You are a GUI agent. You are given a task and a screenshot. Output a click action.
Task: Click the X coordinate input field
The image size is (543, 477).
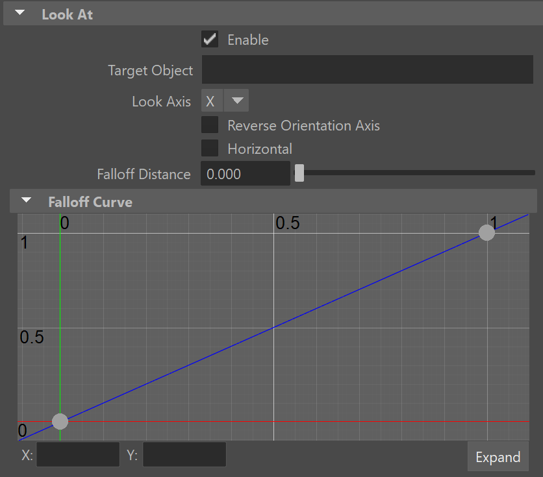(78, 454)
